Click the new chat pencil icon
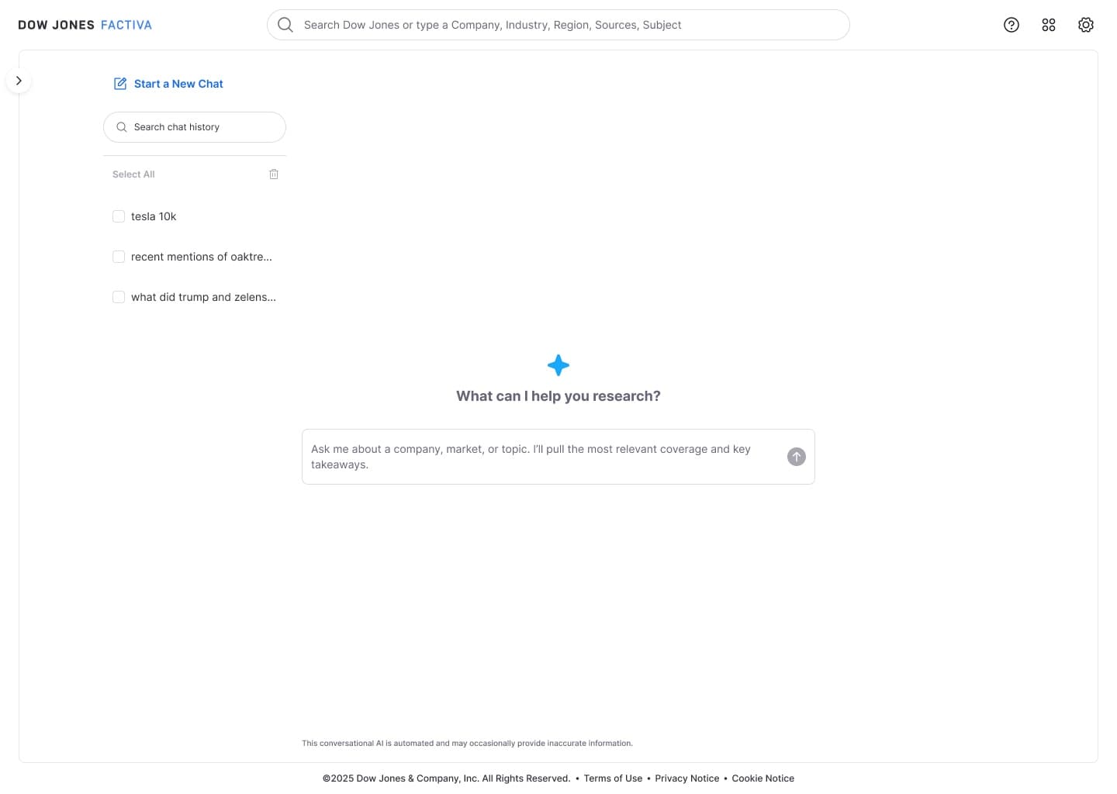This screenshot has width=1117, height=794. [x=120, y=84]
